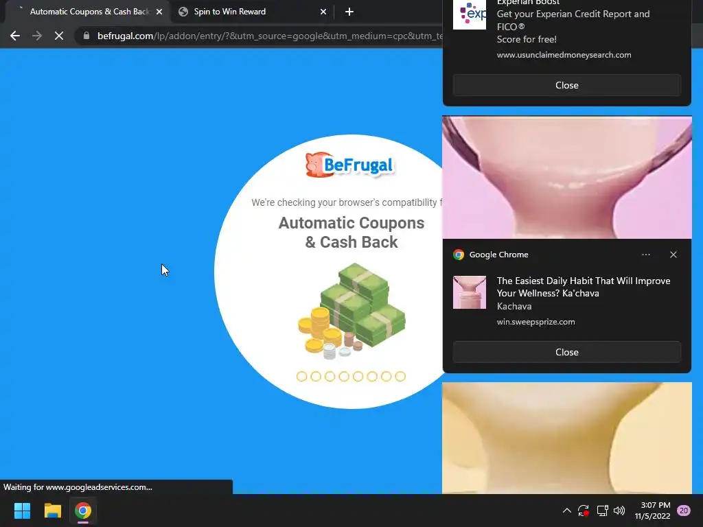703x527 pixels.
Task: Show hidden tray icons with the chevron
Action: click(566, 511)
